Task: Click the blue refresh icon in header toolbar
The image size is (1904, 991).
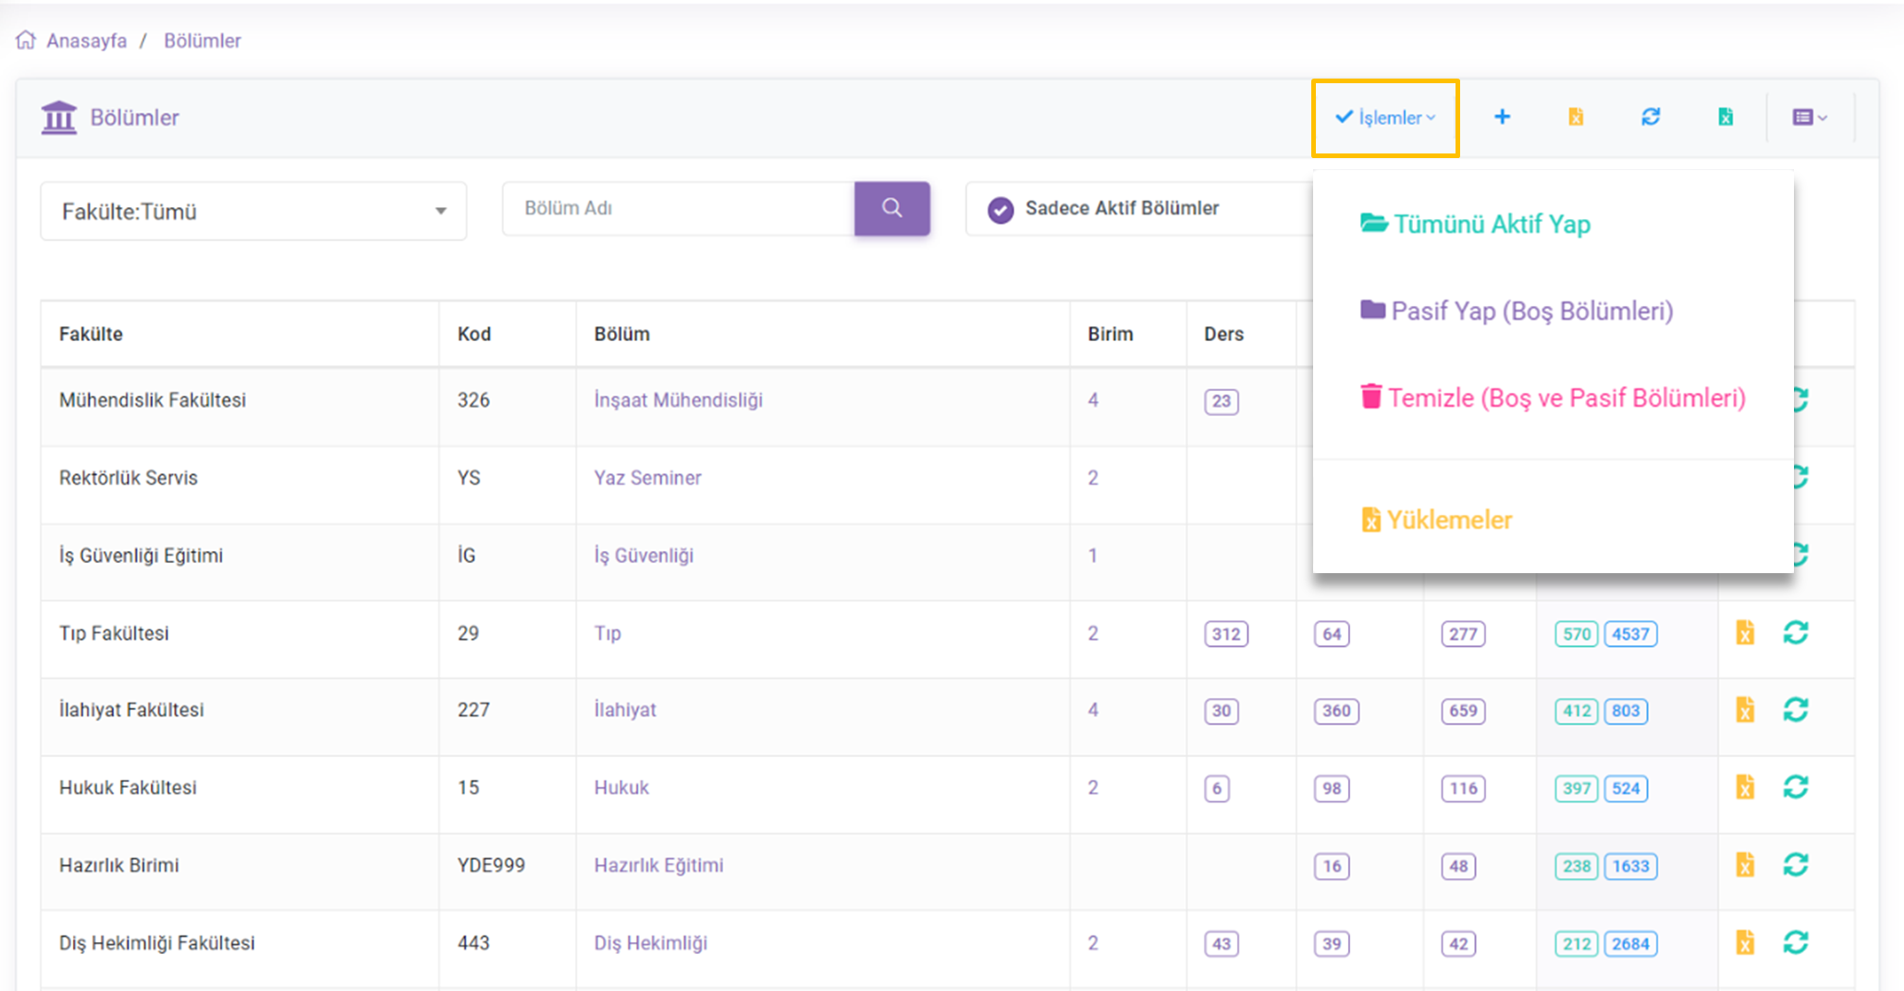Action: (1651, 116)
